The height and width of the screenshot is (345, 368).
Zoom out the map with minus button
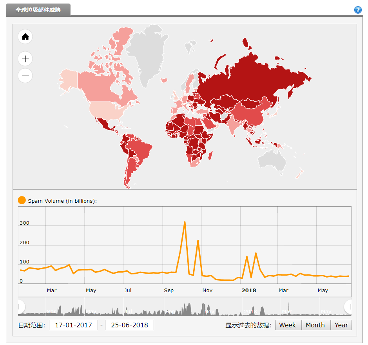tap(25, 76)
